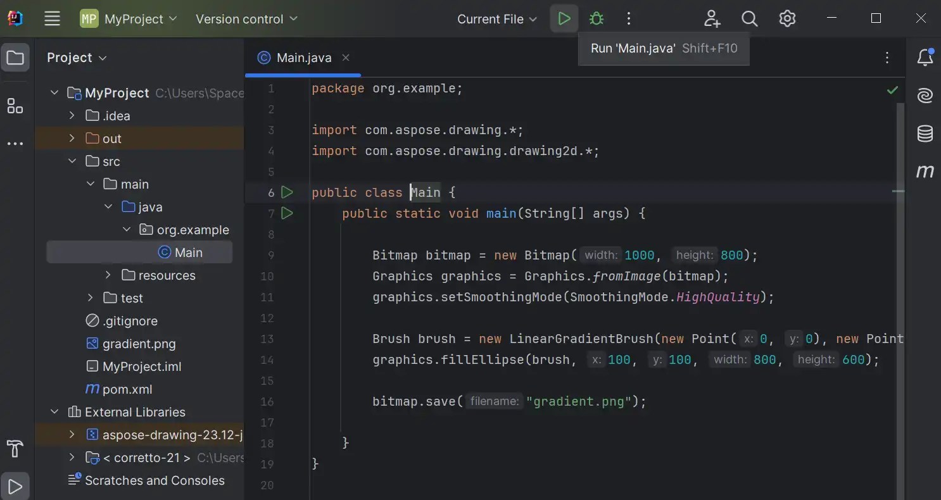Toggle the Run tool window at bottom left
This screenshot has width=941, height=500.
[x=15, y=486]
